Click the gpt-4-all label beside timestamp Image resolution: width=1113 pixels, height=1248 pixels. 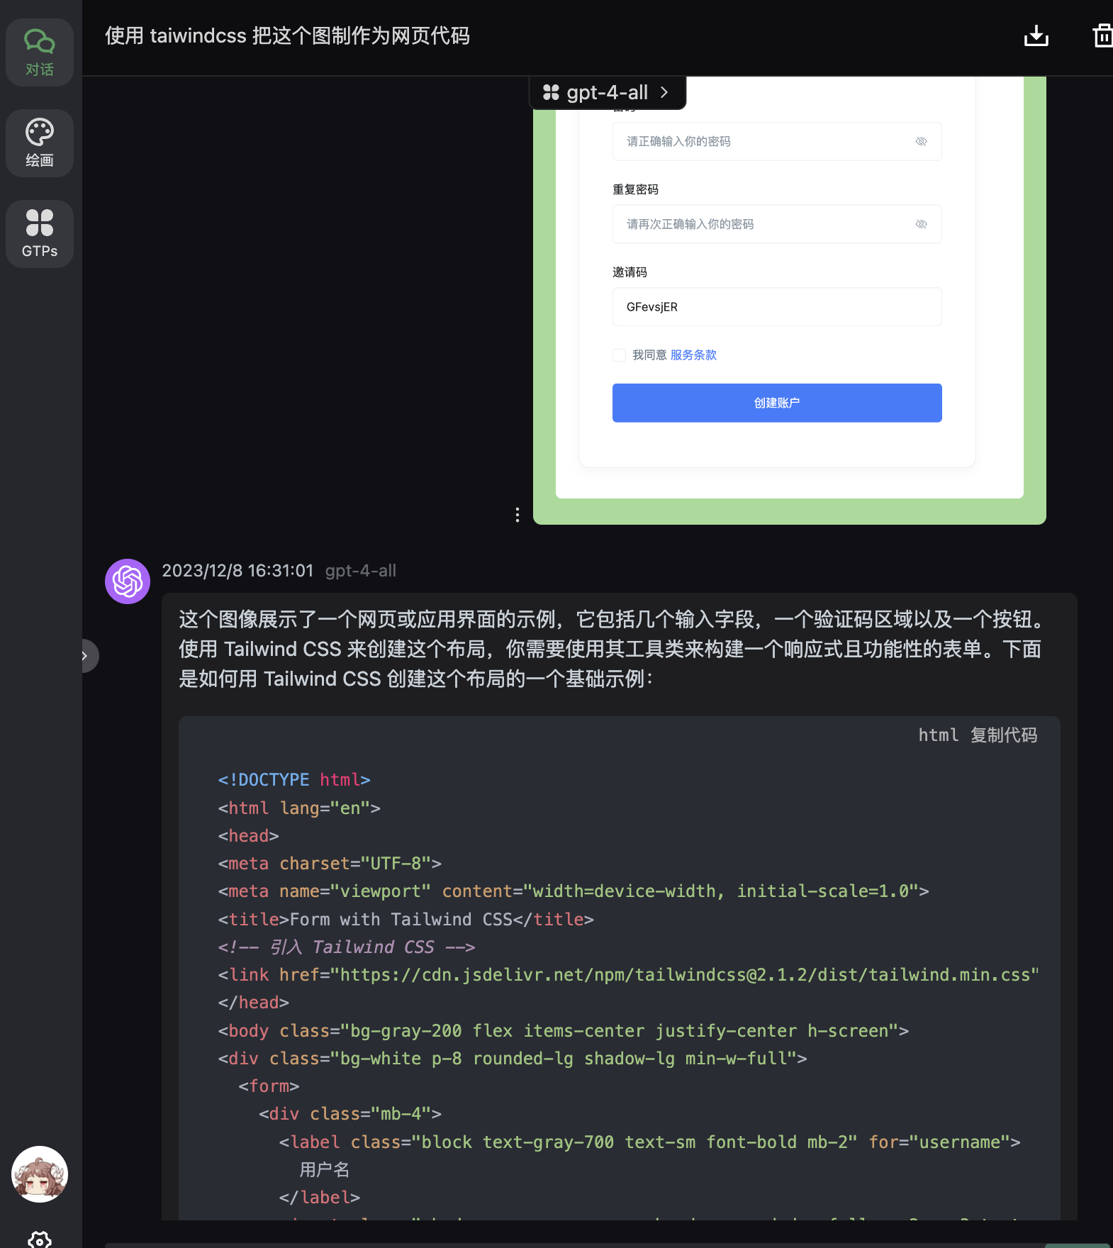360,571
